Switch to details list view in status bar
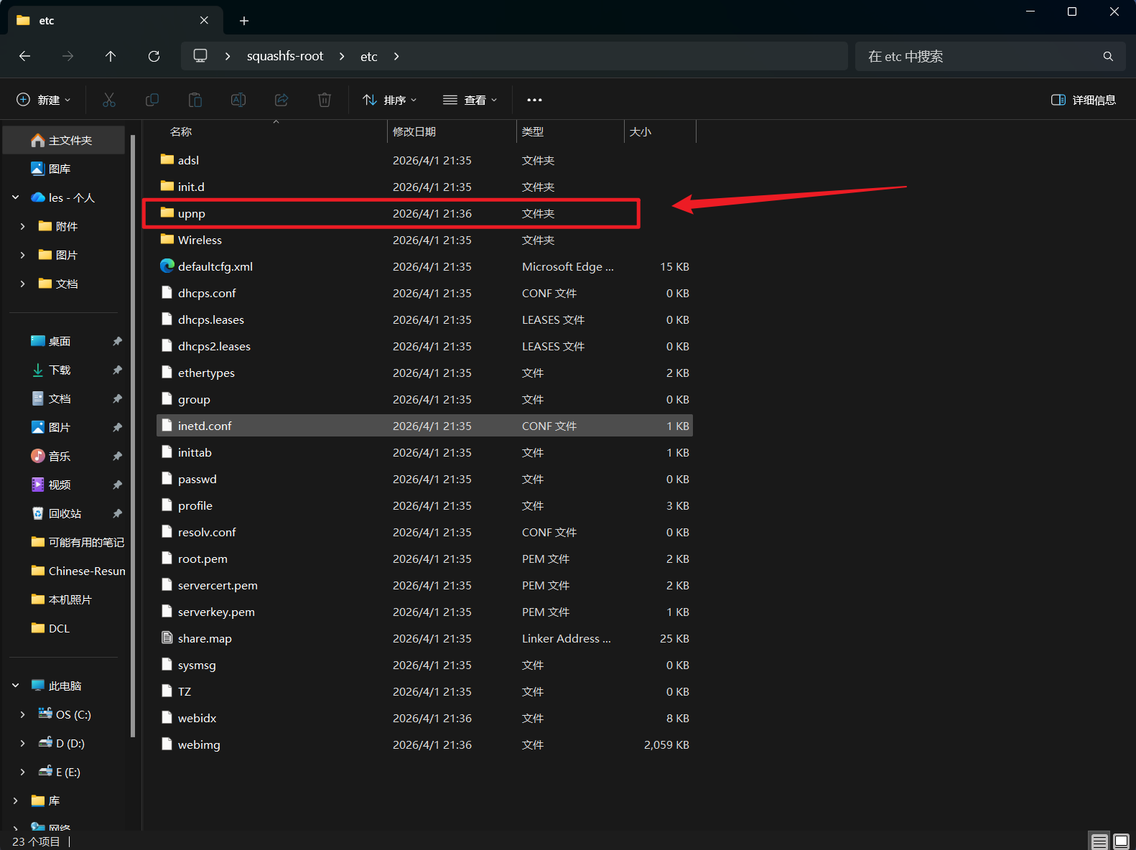 point(1099,841)
